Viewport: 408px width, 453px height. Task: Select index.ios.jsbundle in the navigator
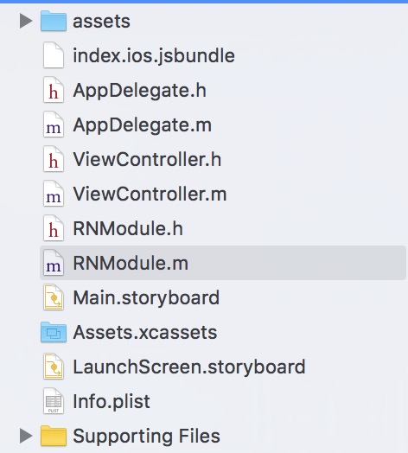(x=154, y=55)
